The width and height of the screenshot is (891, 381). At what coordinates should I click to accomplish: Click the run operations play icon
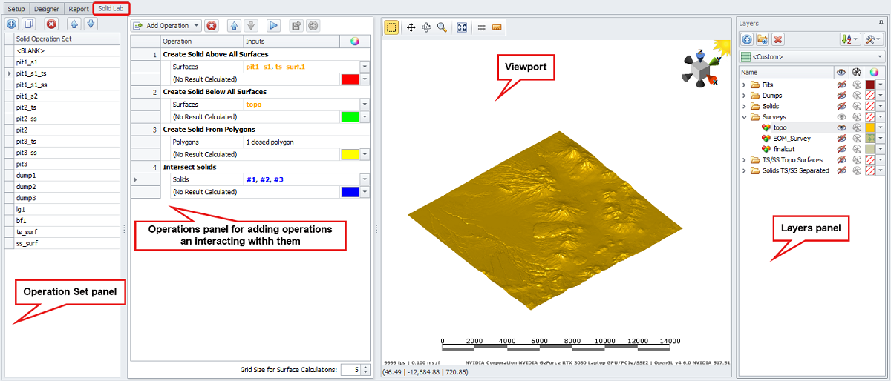coord(273,26)
